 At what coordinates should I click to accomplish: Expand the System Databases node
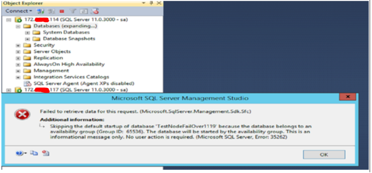pyautogui.click(x=27, y=33)
